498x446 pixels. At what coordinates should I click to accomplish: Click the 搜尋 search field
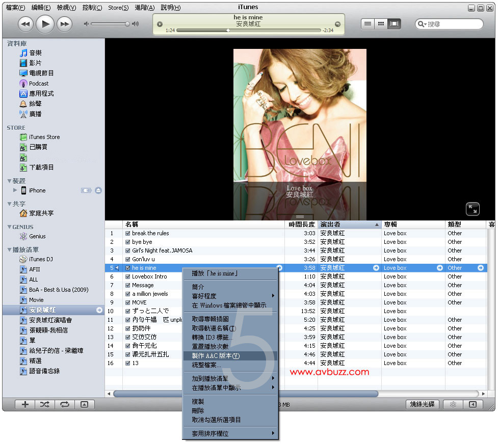[x=449, y=24]
